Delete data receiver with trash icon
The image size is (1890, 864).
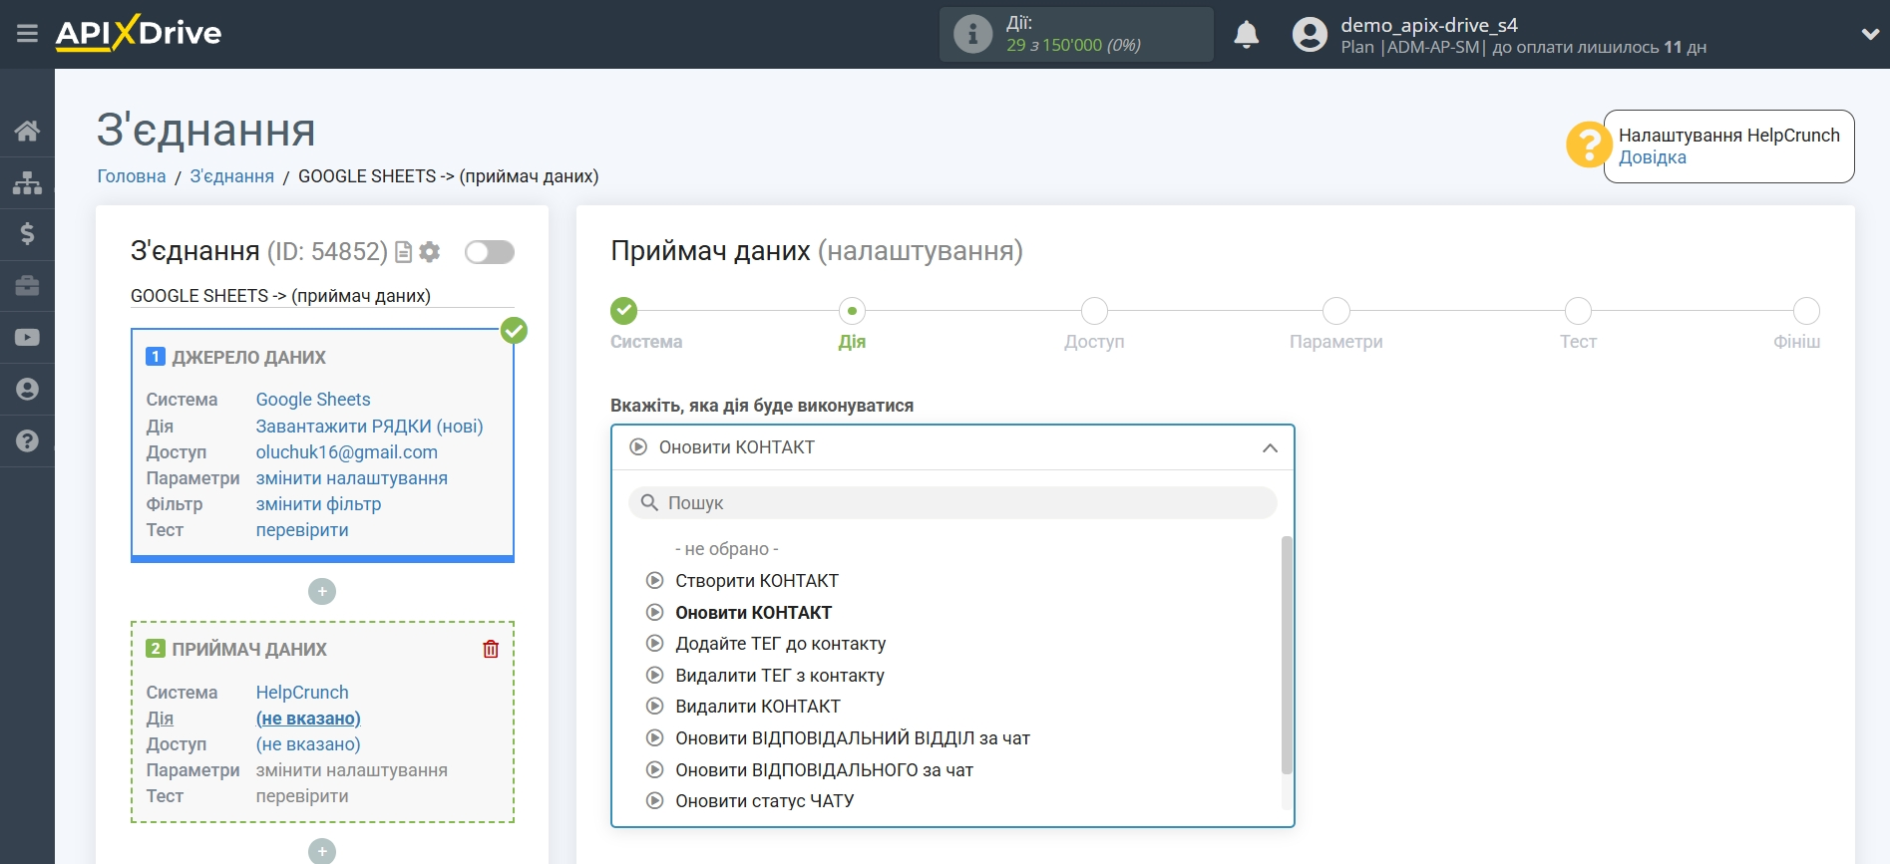tap(491, 650)
